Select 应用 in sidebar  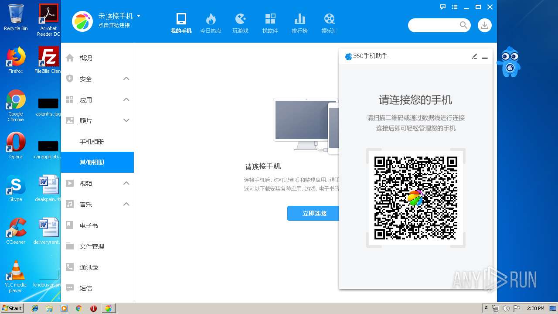pos(97,100)
